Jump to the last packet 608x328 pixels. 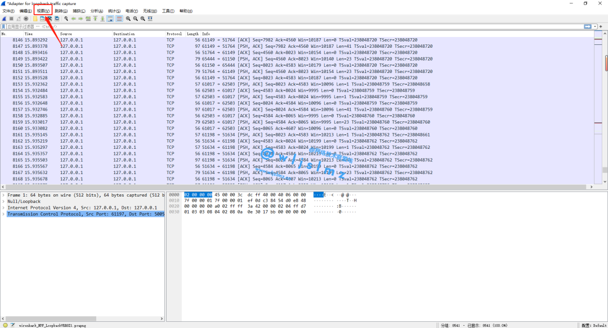tap(103, 19)
